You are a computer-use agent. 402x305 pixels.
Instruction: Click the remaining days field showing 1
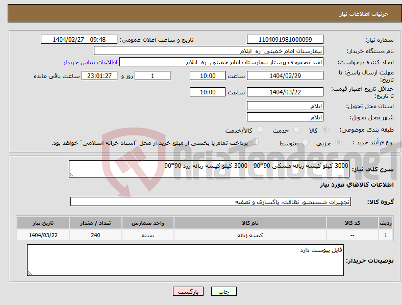pos(153,75)
